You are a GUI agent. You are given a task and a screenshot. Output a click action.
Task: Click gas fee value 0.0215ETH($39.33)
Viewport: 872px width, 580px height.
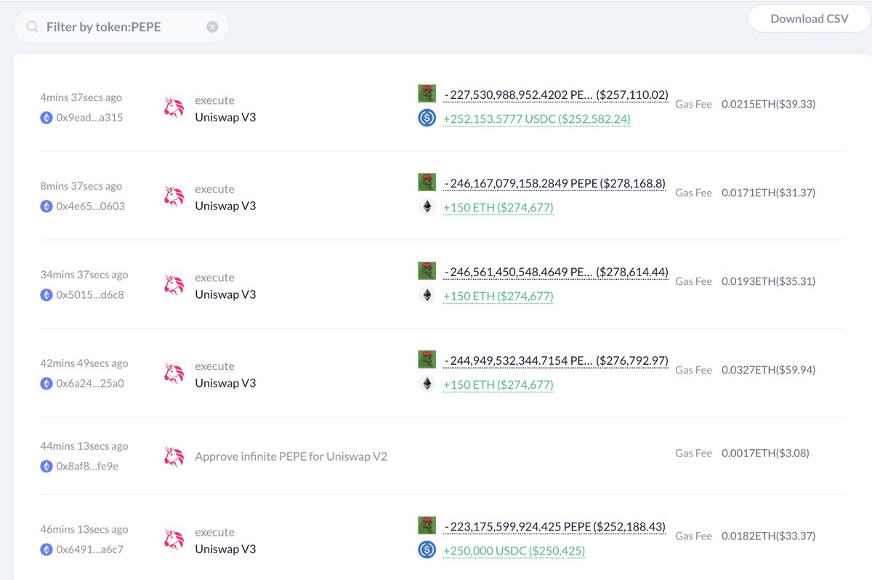pos(768,104)
